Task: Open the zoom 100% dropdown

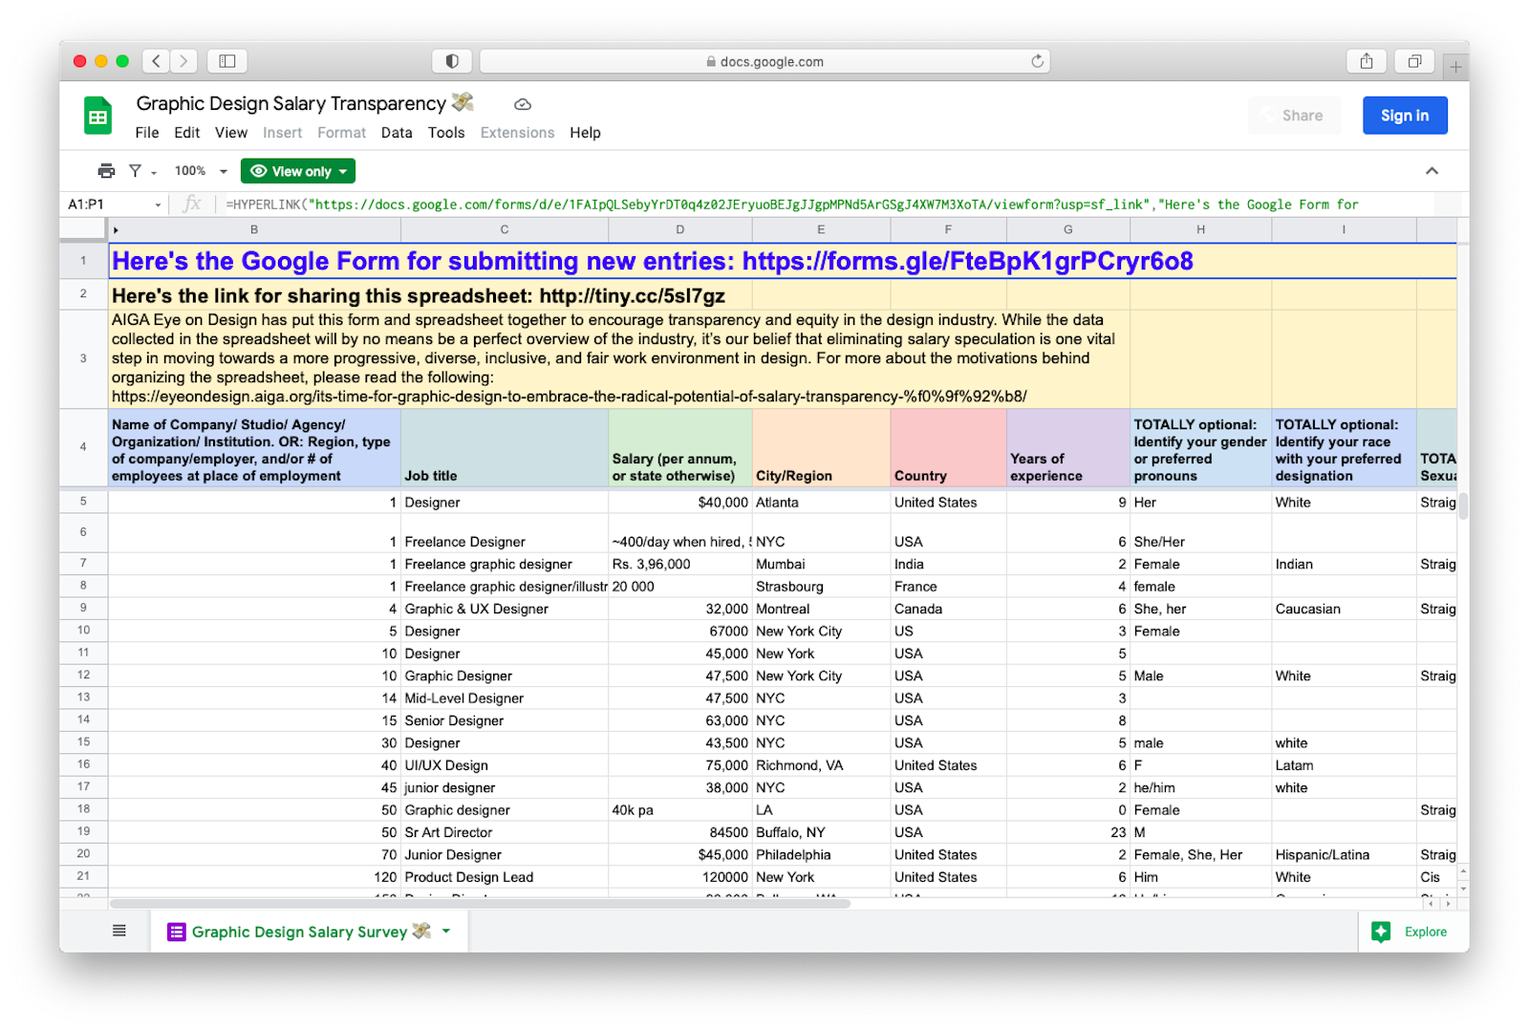Action: (x=202, y=171)
